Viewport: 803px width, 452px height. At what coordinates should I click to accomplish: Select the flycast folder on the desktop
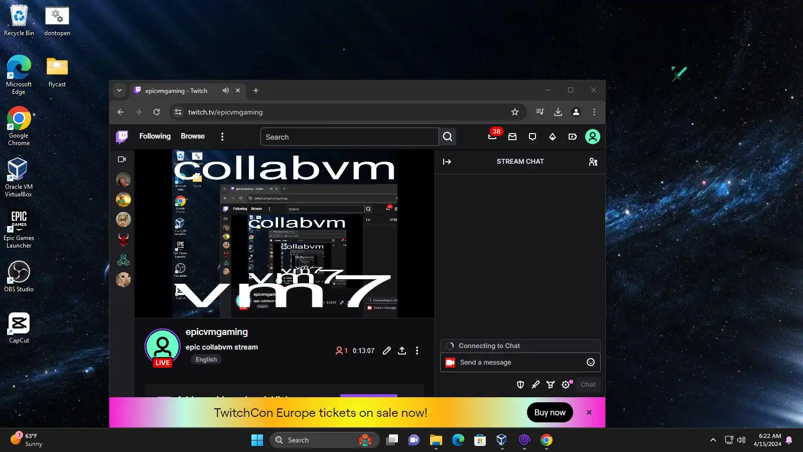(x=57, y=72)
